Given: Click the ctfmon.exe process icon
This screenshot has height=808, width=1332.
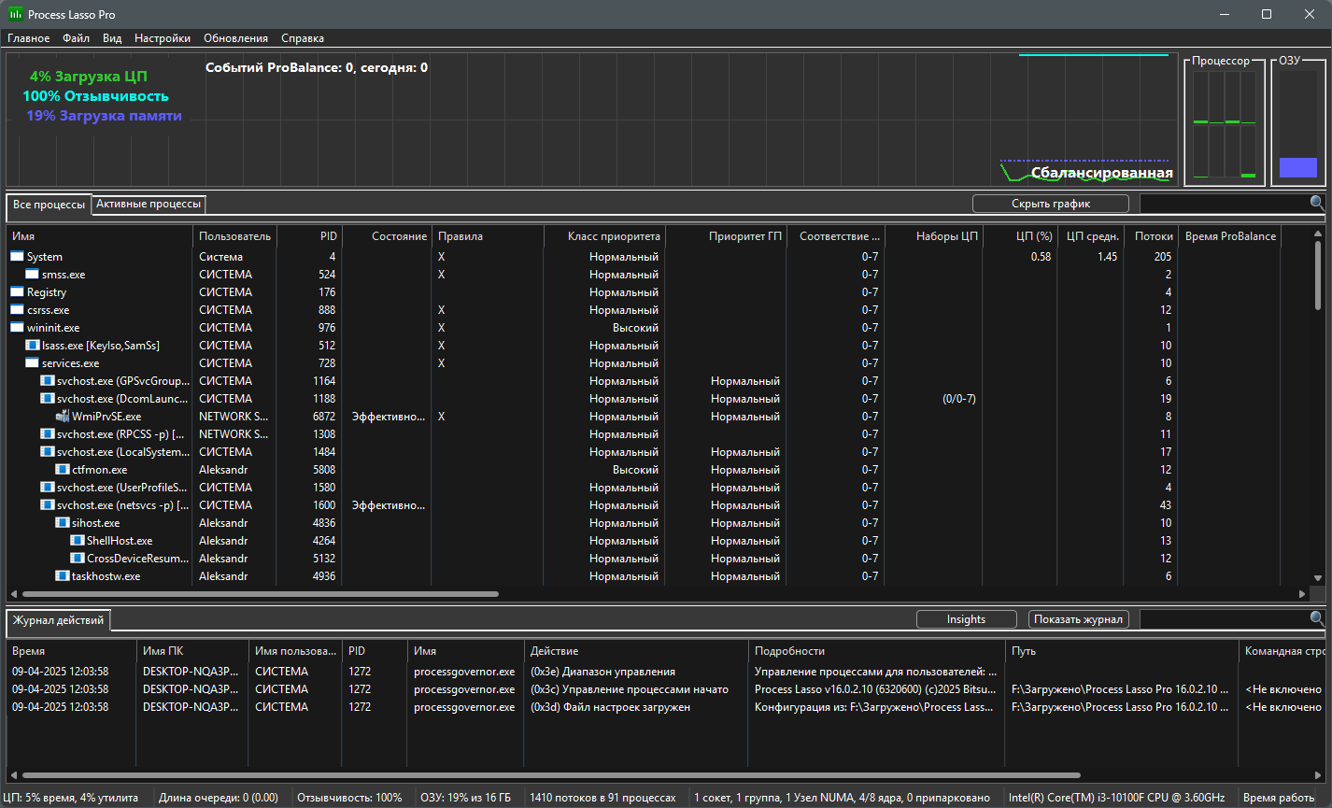Looking at the screenshot, I should (62, 470).
